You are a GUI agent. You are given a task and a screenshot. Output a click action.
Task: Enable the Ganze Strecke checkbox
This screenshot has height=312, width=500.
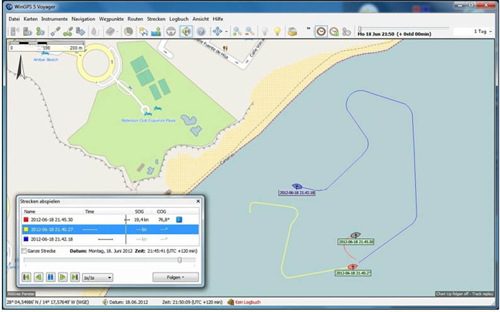click(x=24, y=251)
